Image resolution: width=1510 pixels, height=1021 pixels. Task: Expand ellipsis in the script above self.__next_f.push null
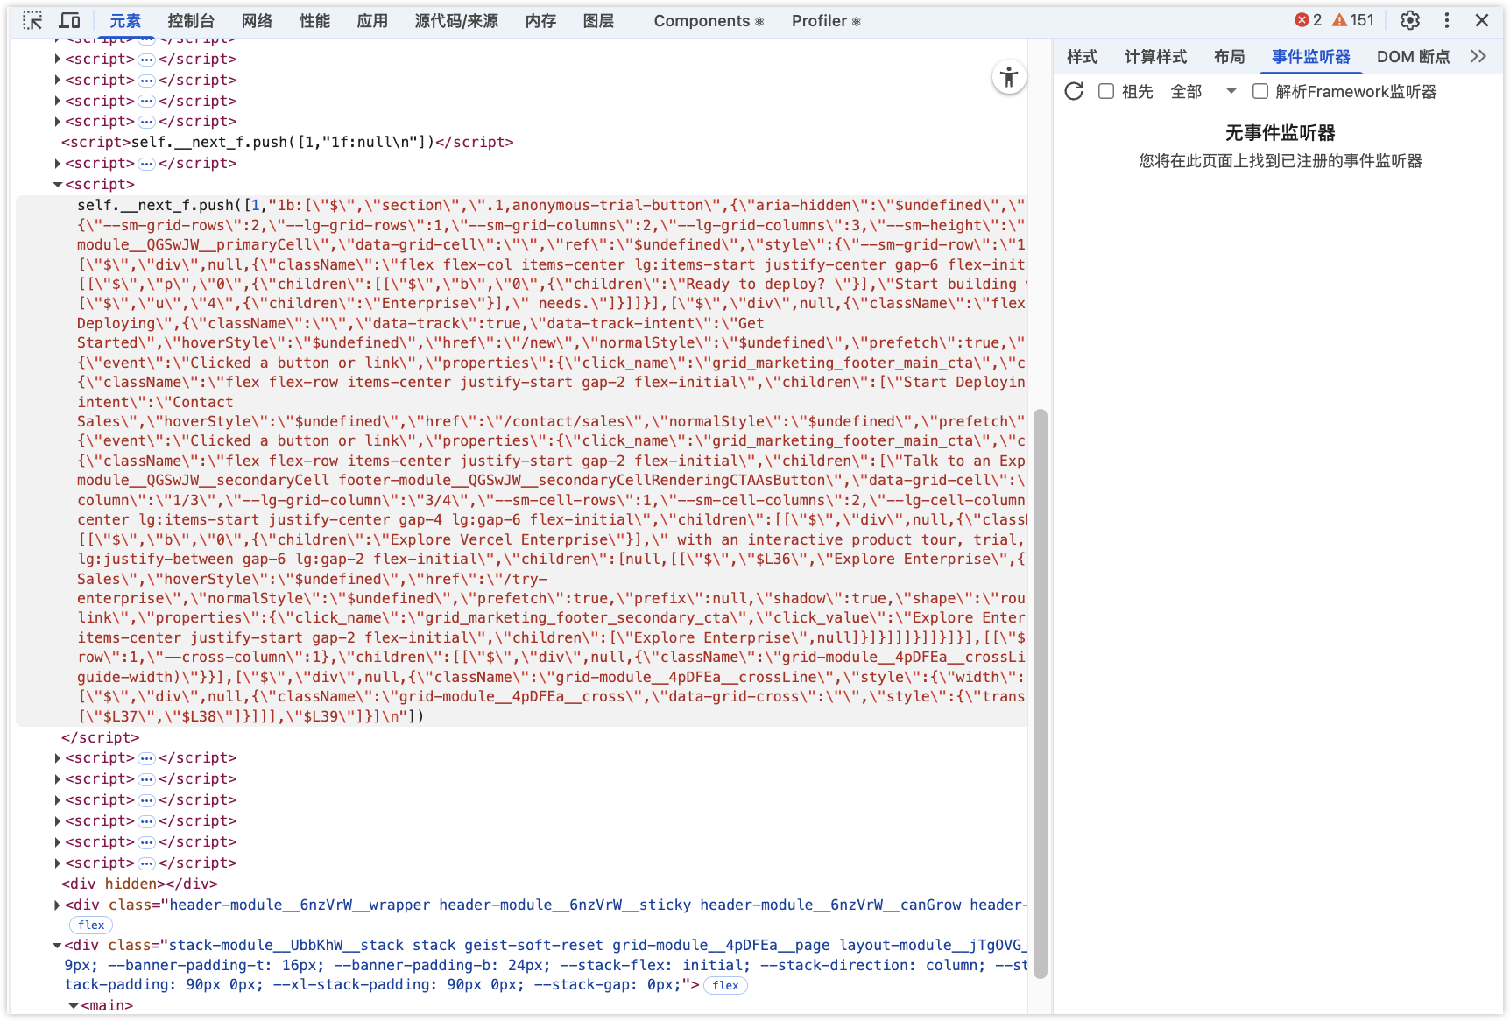pyautogui.click(x=146, y=122)
